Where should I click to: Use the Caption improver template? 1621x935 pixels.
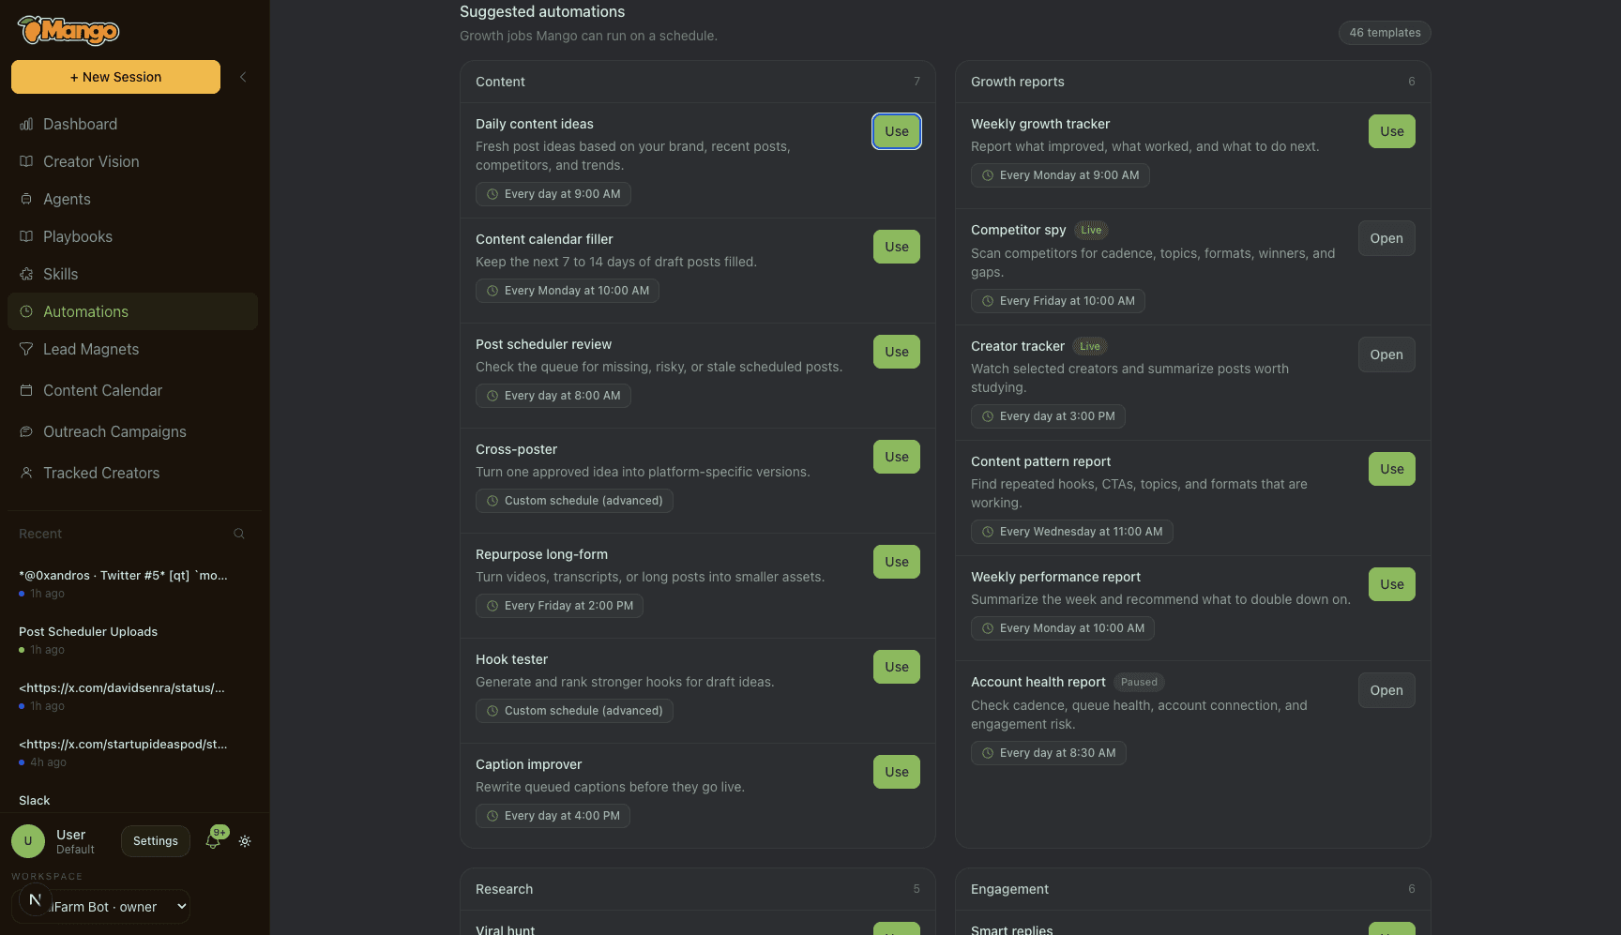(x=897, y=772)
